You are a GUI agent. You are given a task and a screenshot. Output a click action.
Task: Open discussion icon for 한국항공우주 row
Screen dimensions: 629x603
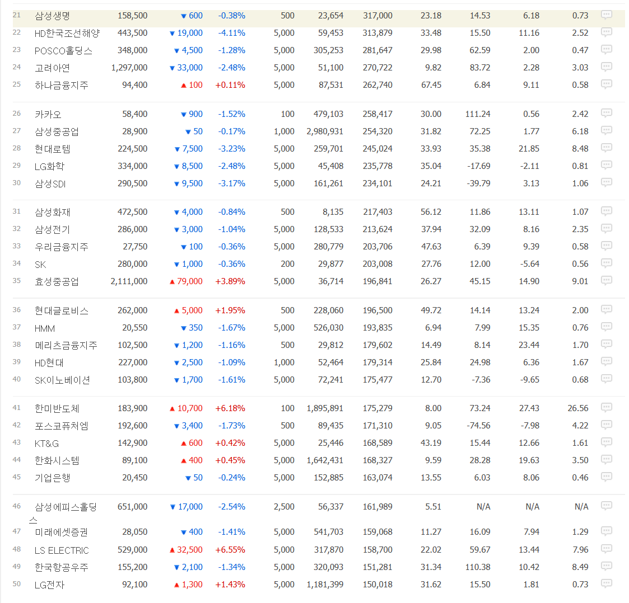[606, 566]
